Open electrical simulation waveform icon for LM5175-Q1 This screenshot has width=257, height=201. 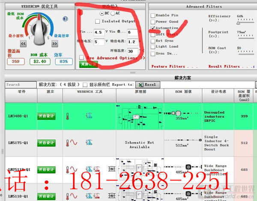pos(74,142)
